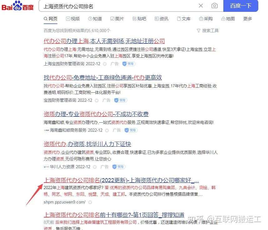Open result 资质办理-专业资质代办公司-不成功不收费
Image resolution: width=268 pixels, height=230 pixels.
(x=96, y=114)
